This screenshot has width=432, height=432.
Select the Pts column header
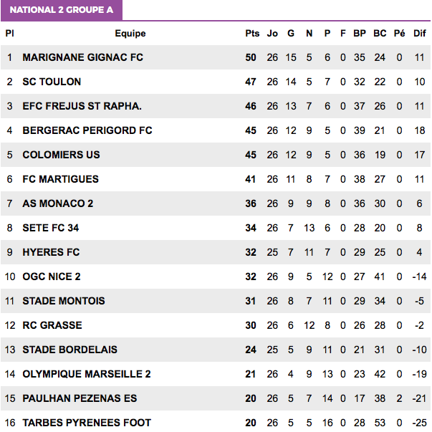(x=252, y=34)
